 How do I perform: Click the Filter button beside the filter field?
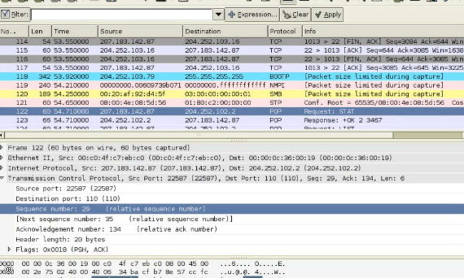(x=15, y=15)
